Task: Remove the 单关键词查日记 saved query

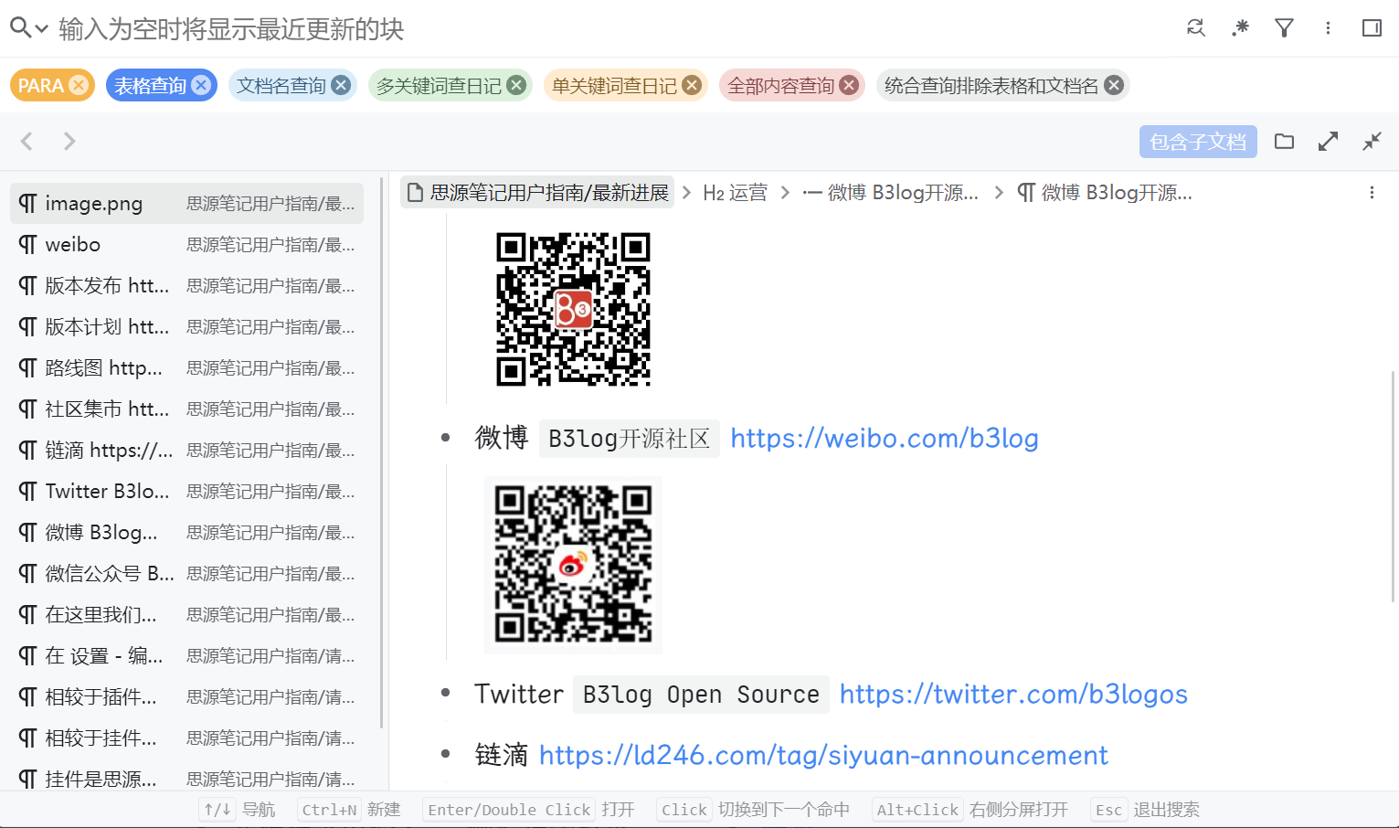Action: click(x=692, y=85)
